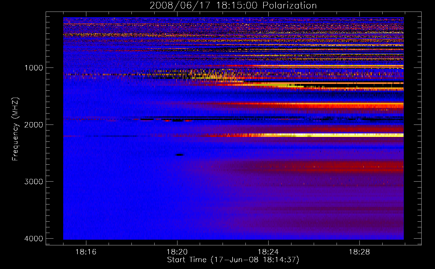Click the 4000 frequency tick label
This screenshot has width=435, height=269.
click(34, 239)
